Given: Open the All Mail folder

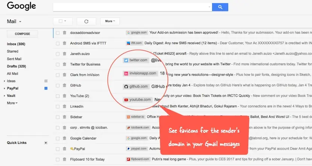Looking at the screenshot, I should pos(12,74).
